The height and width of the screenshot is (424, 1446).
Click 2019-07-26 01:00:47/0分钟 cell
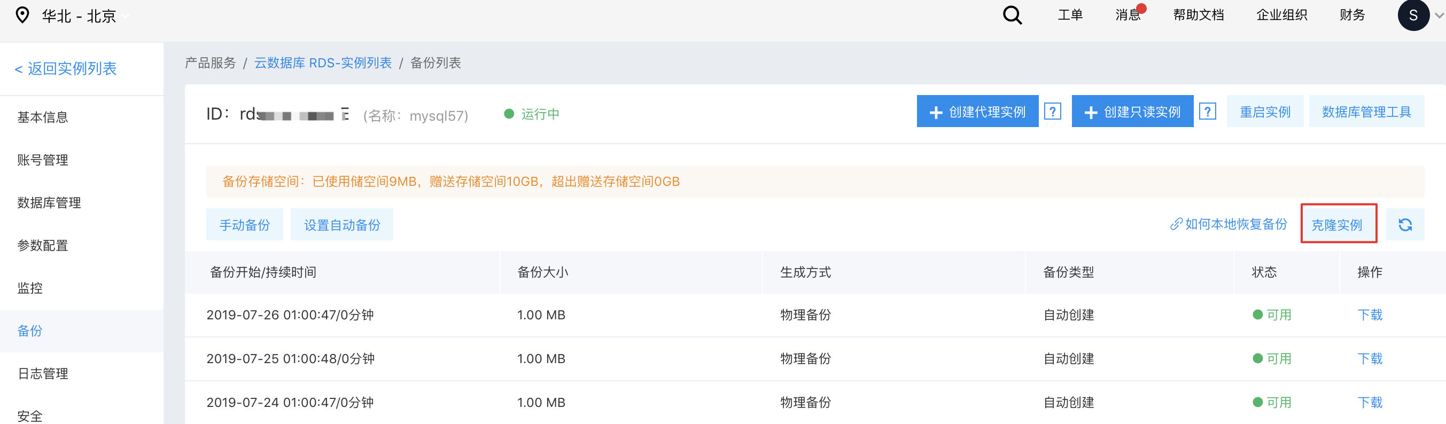pyautogui.click(x=290, y=315)
